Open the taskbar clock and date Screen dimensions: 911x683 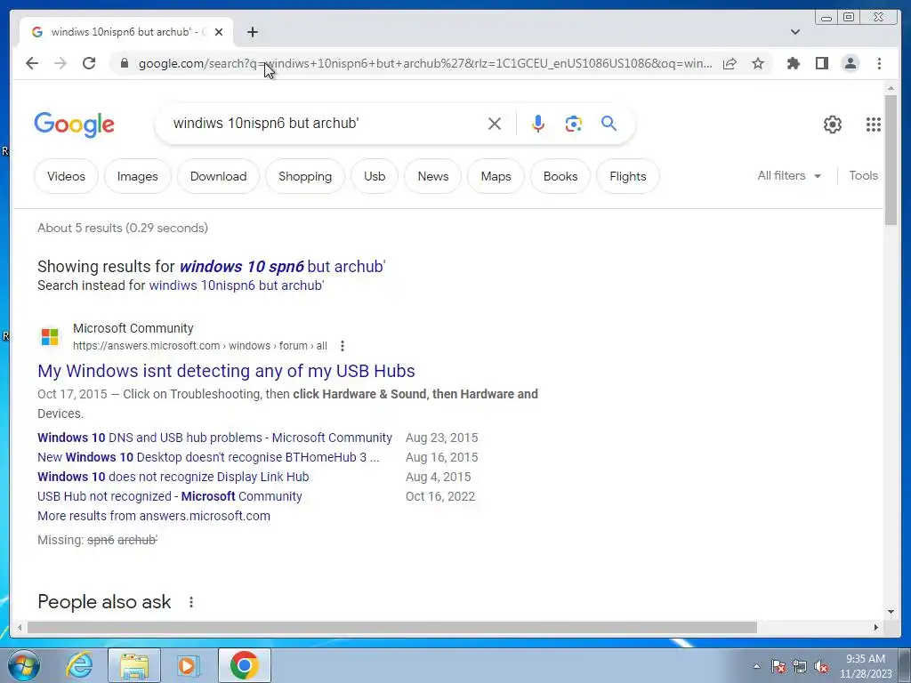pos(866,666)
